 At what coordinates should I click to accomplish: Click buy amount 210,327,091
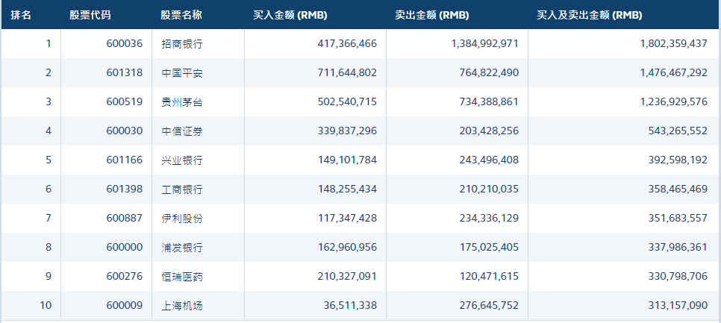(x=347, y=276)
